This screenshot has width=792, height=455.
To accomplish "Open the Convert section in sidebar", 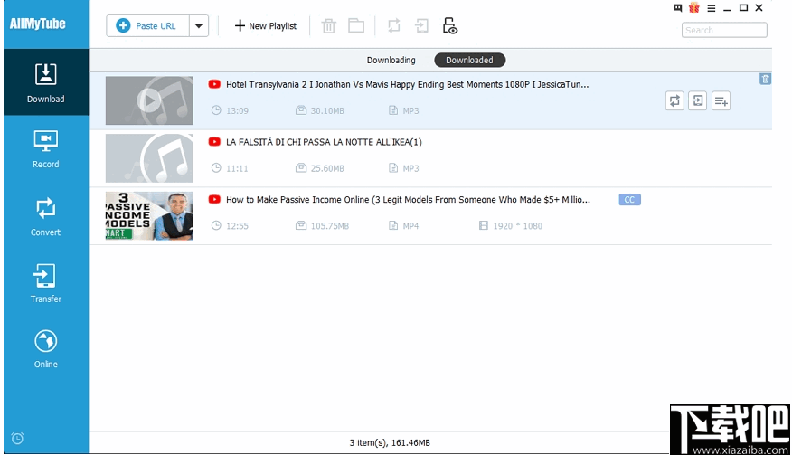I will [46, 216].
